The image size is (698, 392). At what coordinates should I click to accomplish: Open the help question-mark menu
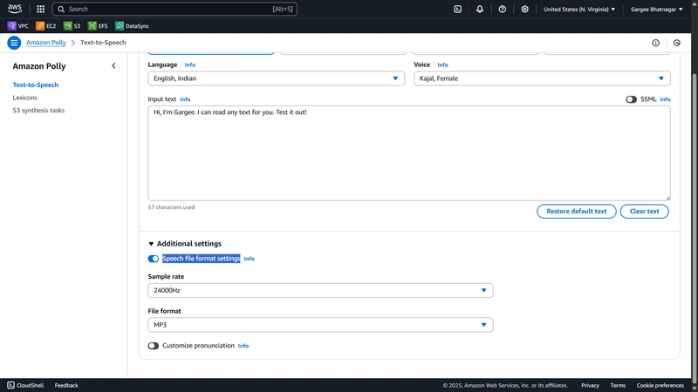coord(503,9)
